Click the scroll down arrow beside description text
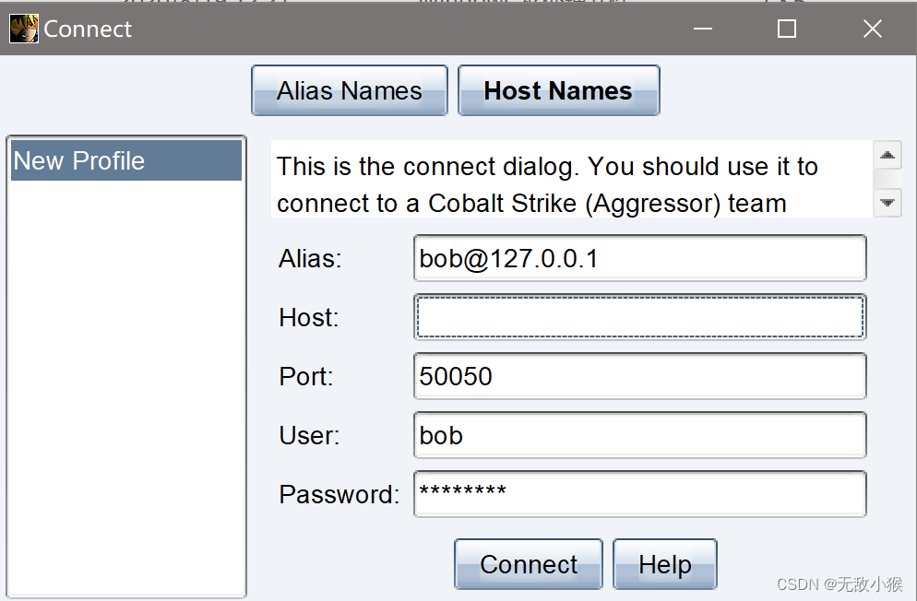Image resolution: width=917 pixels, height=601 pixels. coord(887,203)
